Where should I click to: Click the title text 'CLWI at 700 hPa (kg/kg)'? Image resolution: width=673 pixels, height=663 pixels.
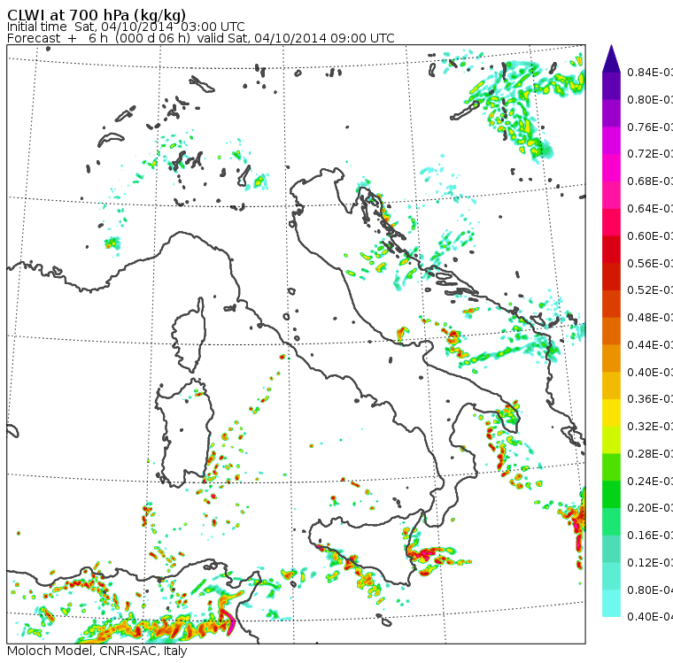[x=97, y=14]
